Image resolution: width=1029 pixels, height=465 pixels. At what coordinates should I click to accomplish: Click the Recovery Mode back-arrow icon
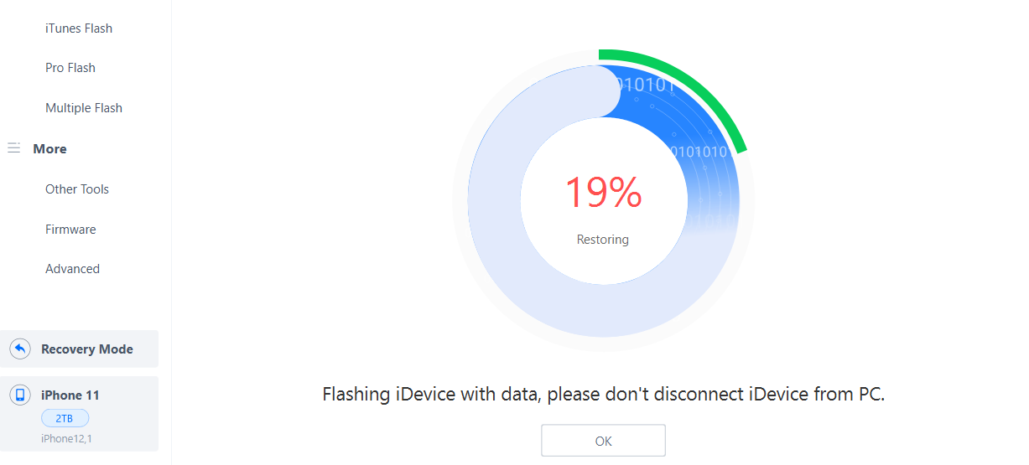21,349
